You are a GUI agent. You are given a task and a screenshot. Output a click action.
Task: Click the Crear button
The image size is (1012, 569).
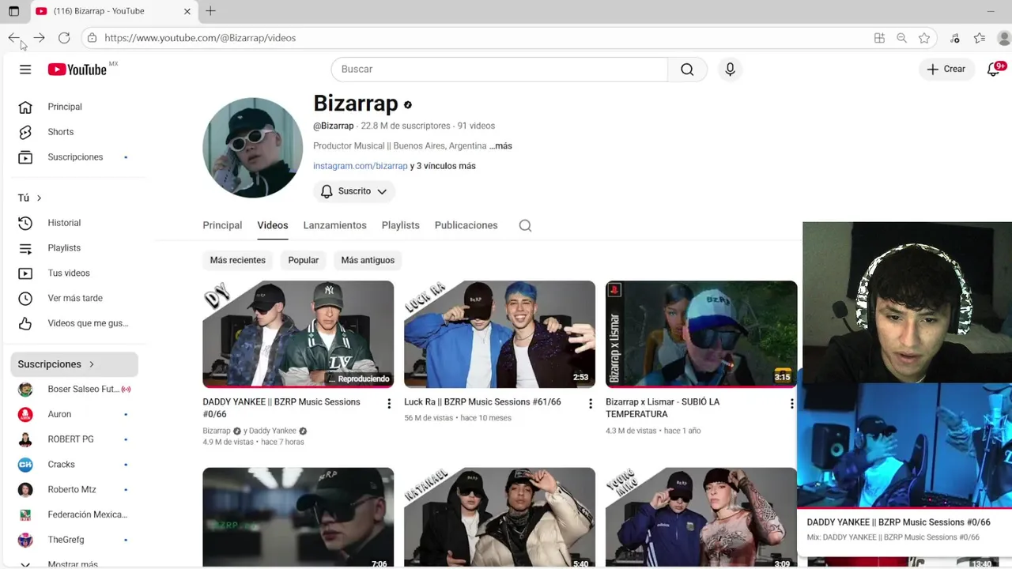(x=946, y=70)
